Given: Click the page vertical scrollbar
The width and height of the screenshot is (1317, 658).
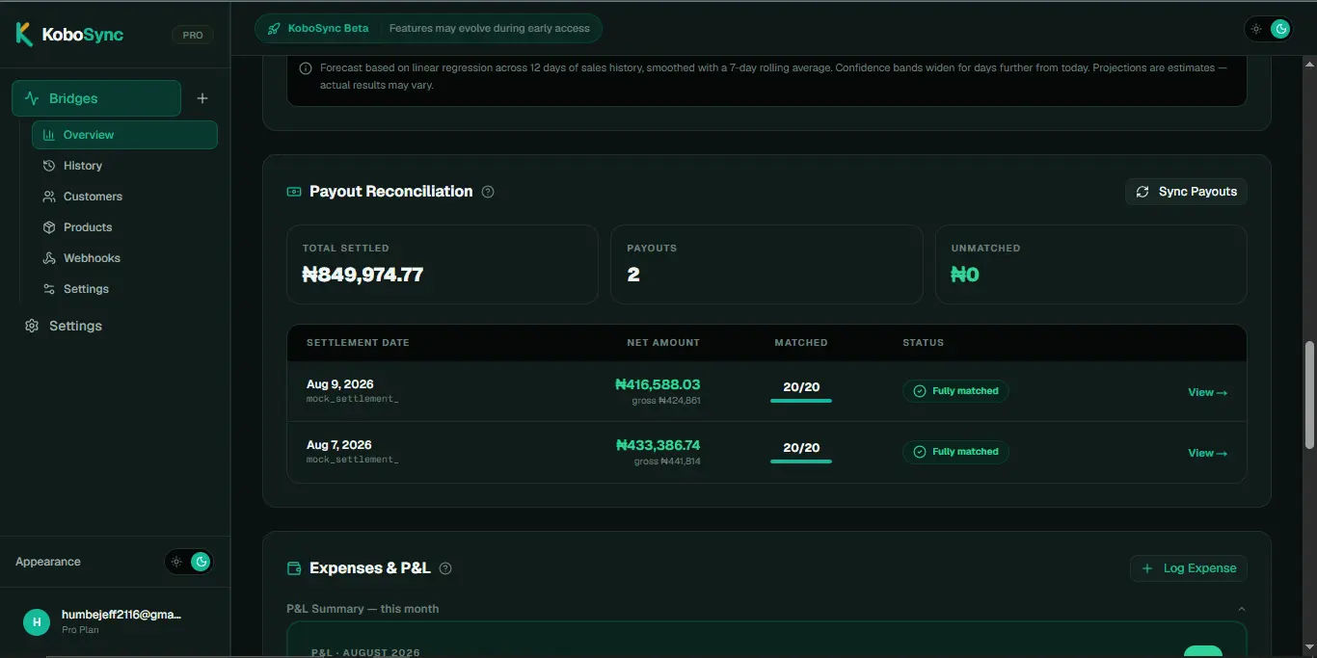Looking at the screenshot, I should coord(1309,395).
